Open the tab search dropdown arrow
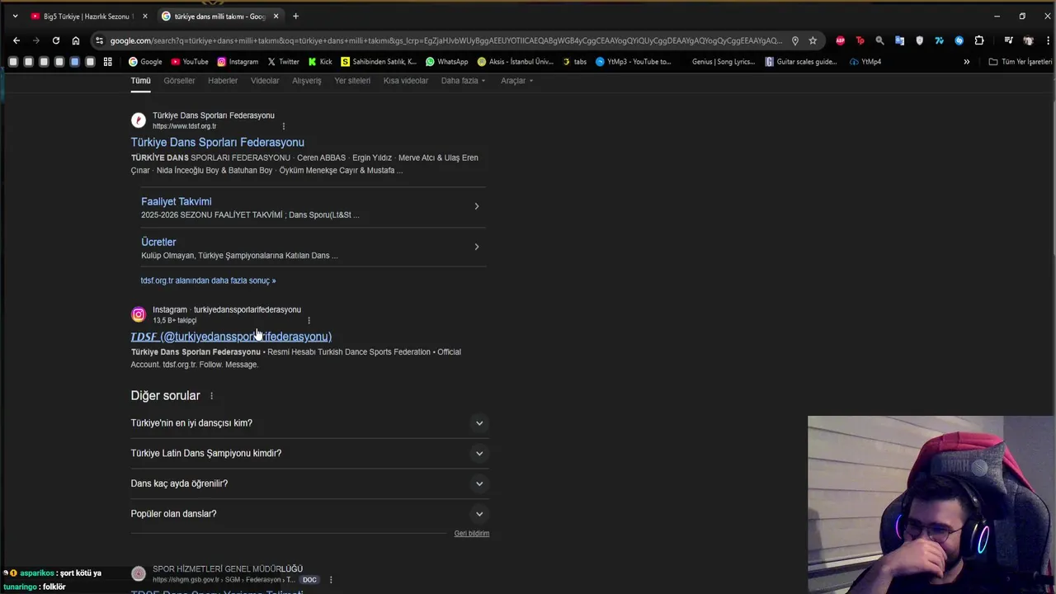1056x594 pixels. (x=15, y=16)
